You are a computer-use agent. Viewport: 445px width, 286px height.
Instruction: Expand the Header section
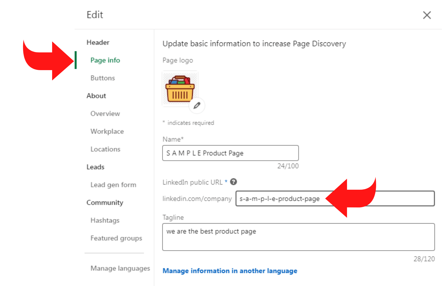click(98, 42)
